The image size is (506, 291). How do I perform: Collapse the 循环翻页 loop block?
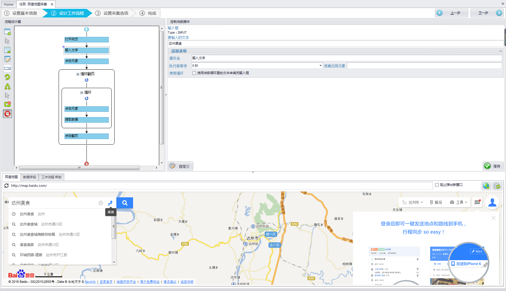tap(78, 74)
